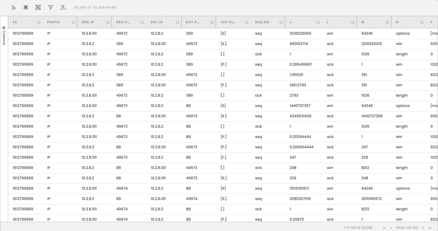Open the DST.IP column menu icon
Viewport: 438px width, 231px height.
pyautogui.click(x=177, y=22)
